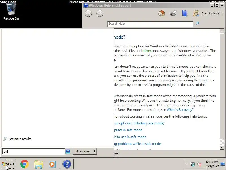This screenshot has width=226, height=170.
Task: Click the Ask people icon
Action: pyautogui.click(x=196, y=13)
